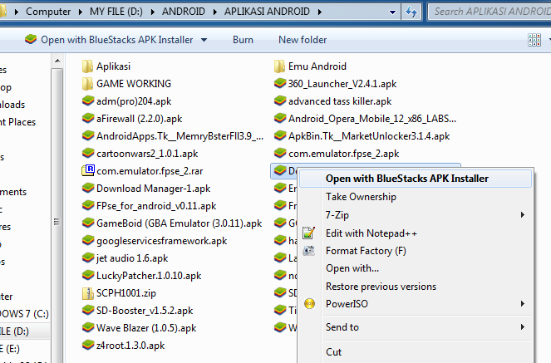This screenshot has width=551, height=363.
Task: Click the cartoonwars2_1.0.1.apk icon
Action: tap(88, 154)
